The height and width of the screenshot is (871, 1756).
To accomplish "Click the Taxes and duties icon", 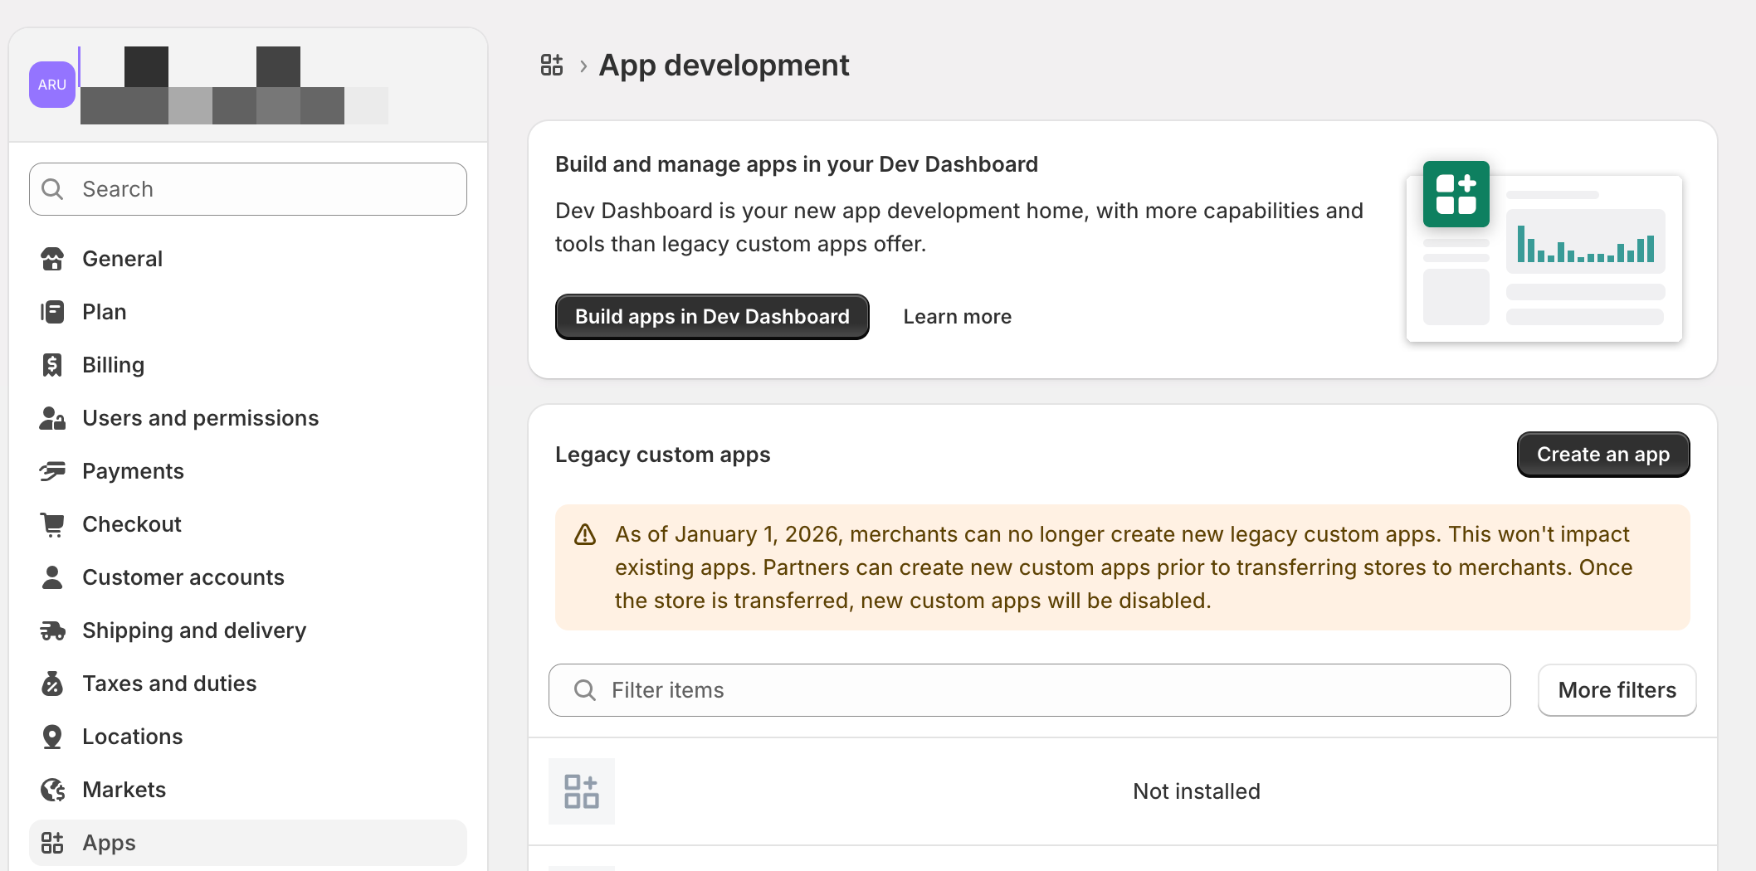I will coord(52,684).
